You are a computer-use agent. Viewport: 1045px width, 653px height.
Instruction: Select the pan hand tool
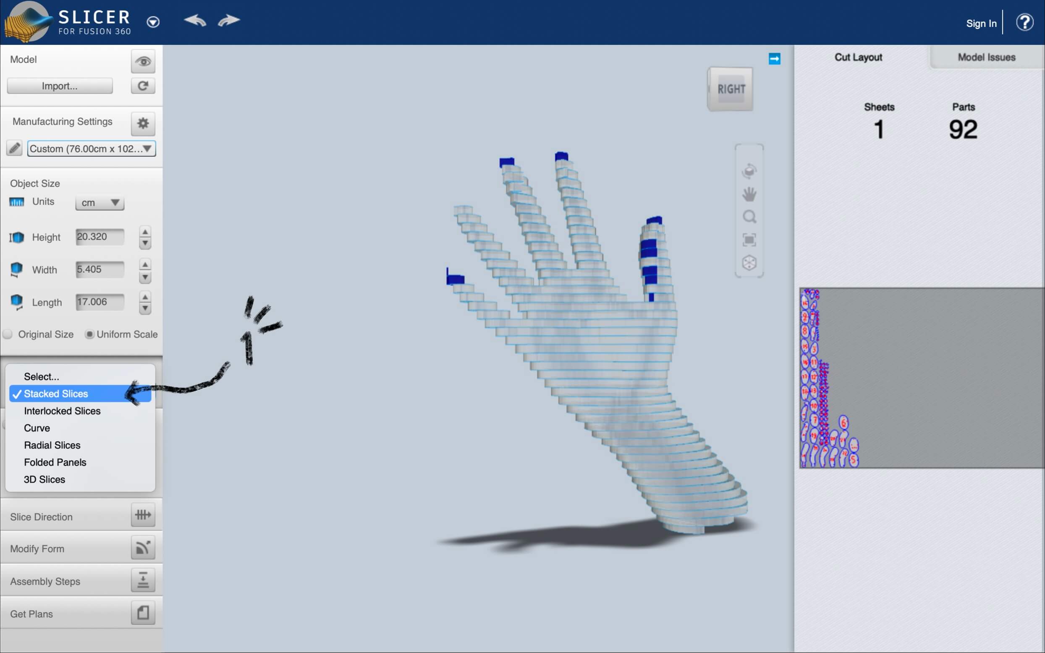point(749,194)
